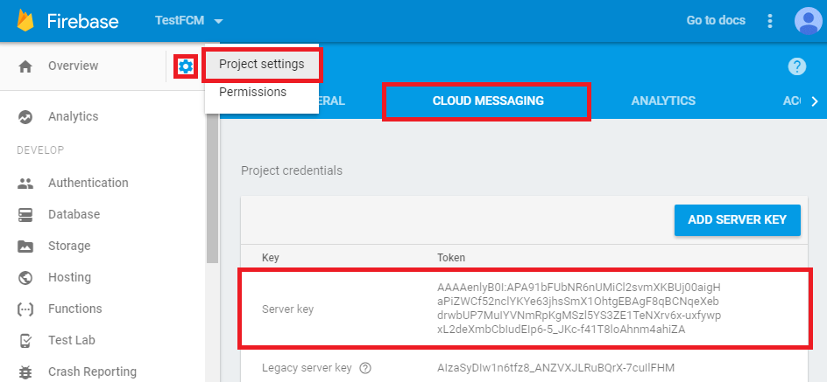Open the three-dot overflow menu
Image resolution: width=827 pixels, height=382 pixels.
click(x=770, y=21)
